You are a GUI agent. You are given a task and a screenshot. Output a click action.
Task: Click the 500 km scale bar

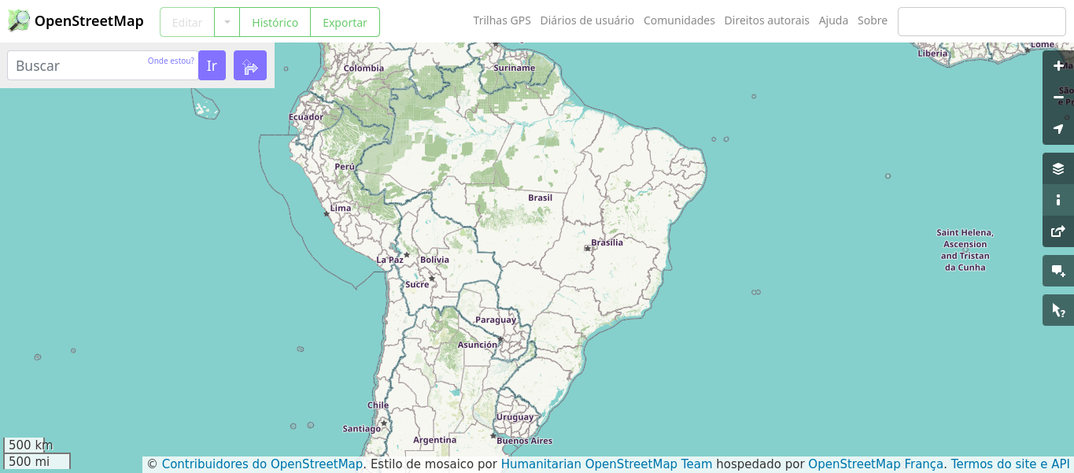point(30,445)
